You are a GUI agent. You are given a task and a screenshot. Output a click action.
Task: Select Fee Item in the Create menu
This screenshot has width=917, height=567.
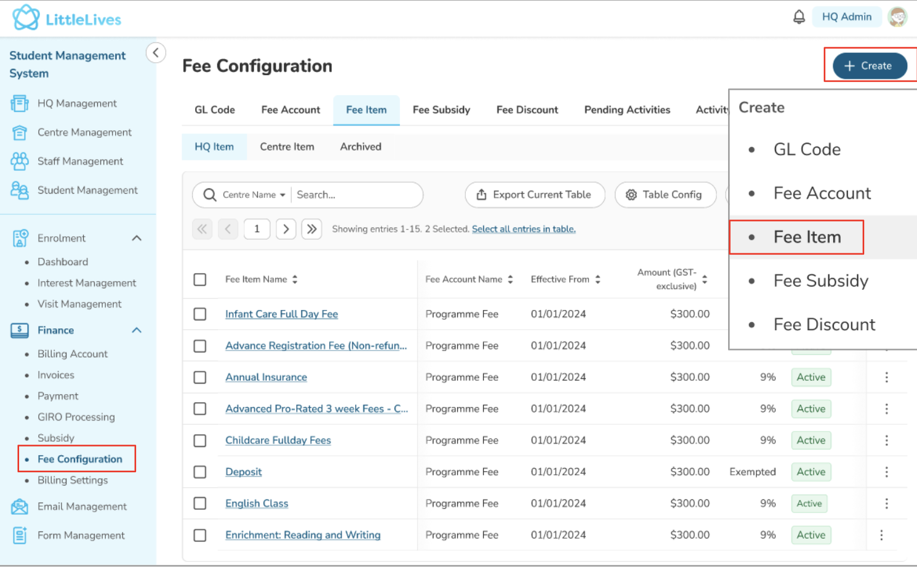click(806, 237)
